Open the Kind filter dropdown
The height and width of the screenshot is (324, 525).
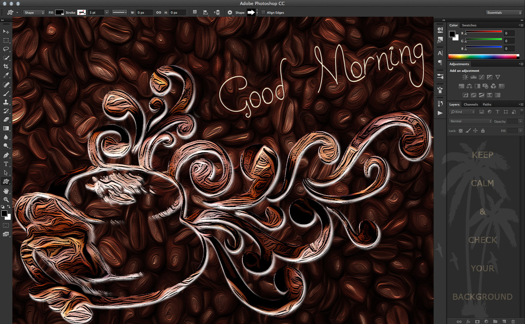462,112
